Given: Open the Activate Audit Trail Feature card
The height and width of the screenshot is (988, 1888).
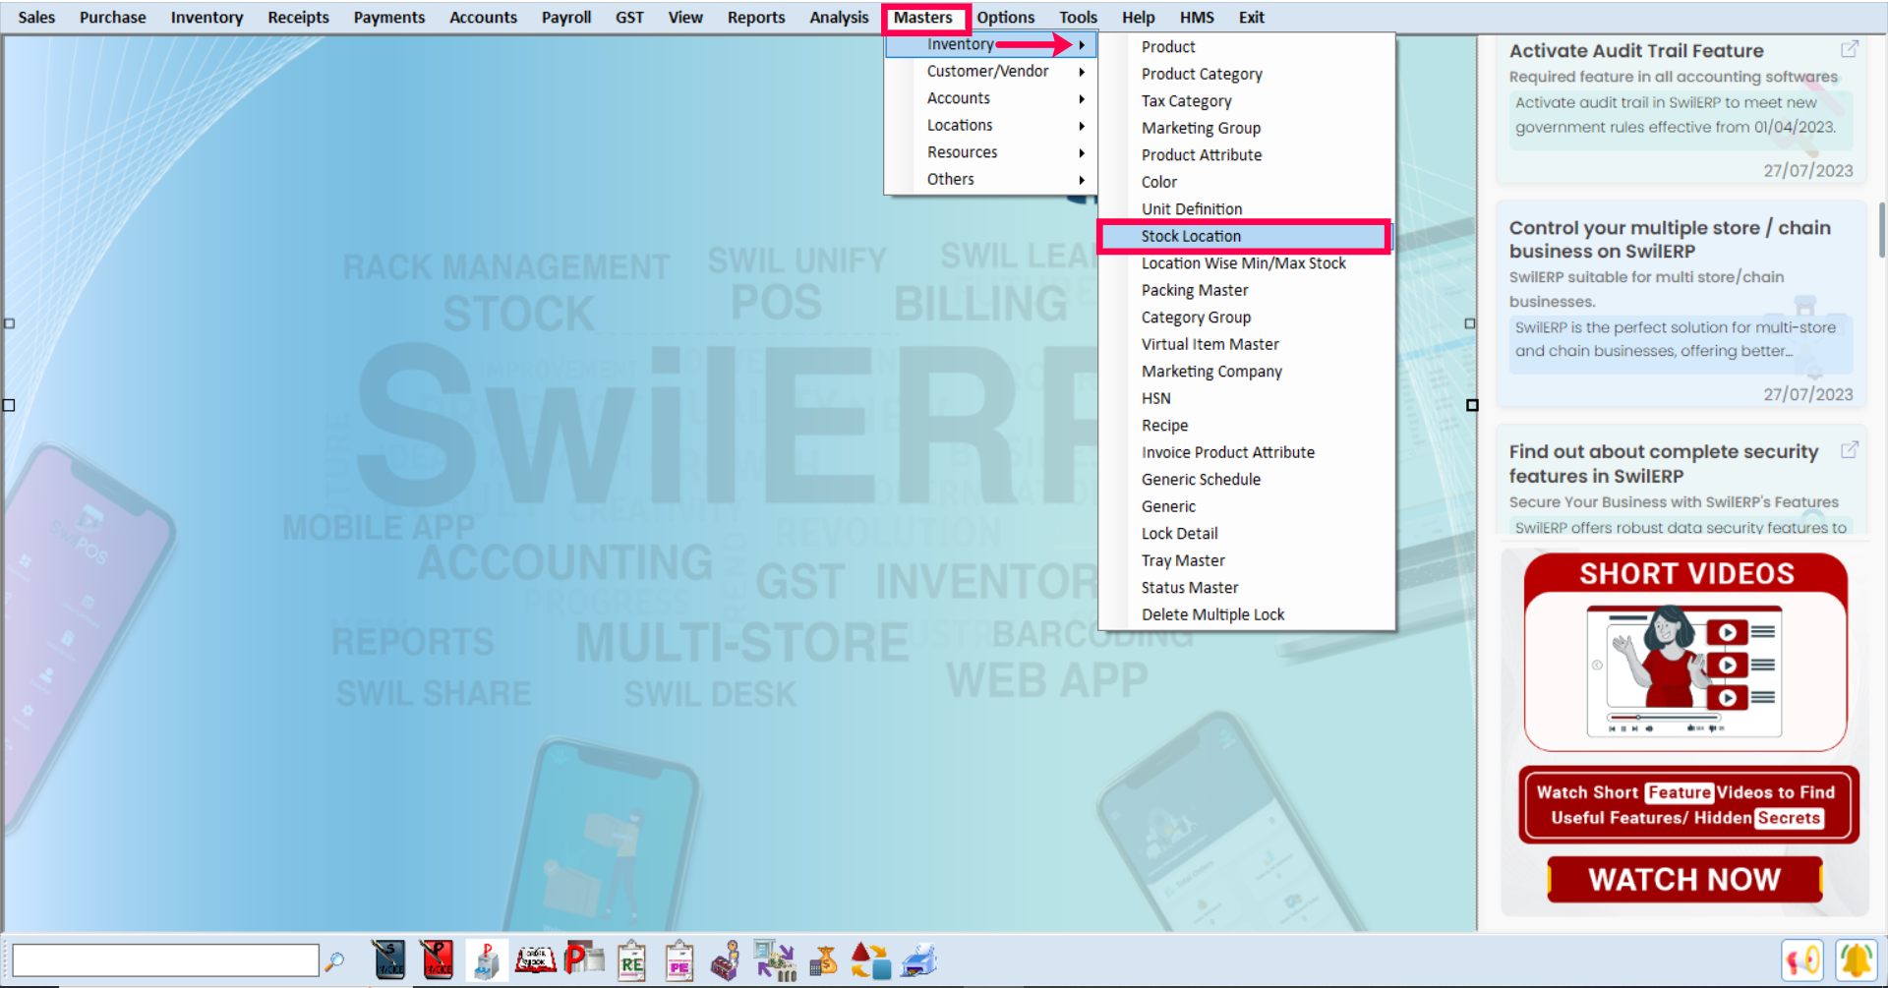Looking at the screenshot, I should coord(1681,110).
